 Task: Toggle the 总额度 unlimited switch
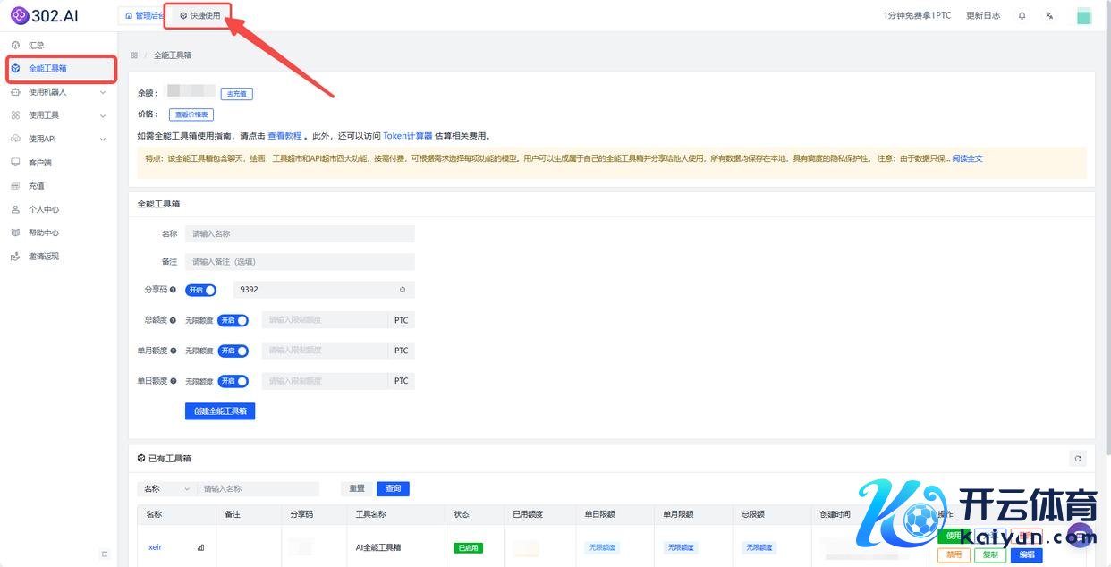click(x=233, y=320)
